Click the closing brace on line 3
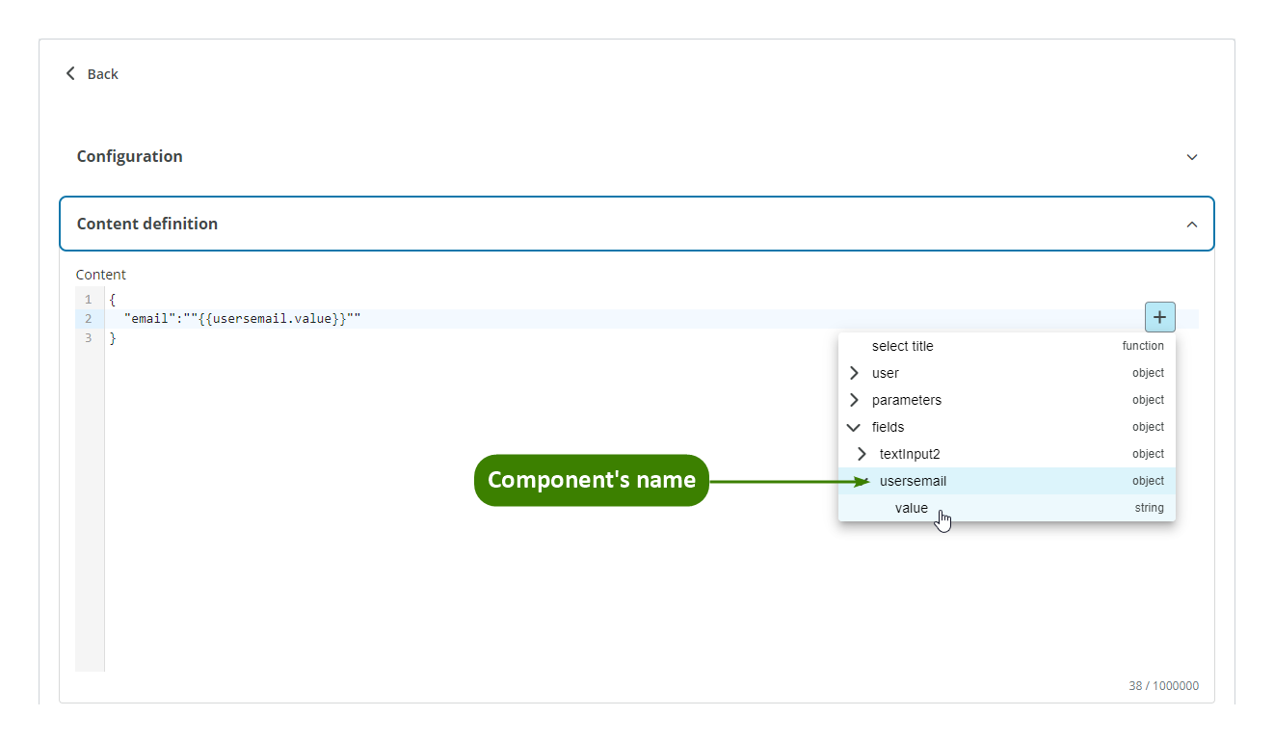The width and height of the screenshot is (1274, 743). 113,338
